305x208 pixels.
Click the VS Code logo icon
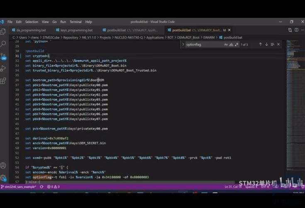coord(2,22)
